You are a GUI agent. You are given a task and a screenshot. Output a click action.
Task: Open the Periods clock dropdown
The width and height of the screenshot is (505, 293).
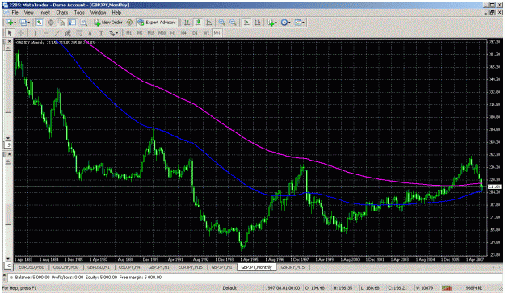click(x=285, y=22)
